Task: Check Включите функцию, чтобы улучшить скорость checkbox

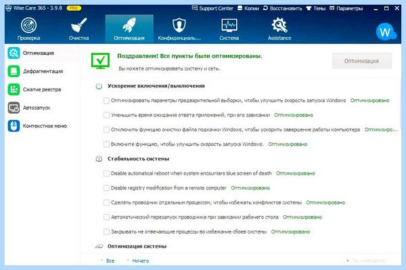Action: coord(106,144)
